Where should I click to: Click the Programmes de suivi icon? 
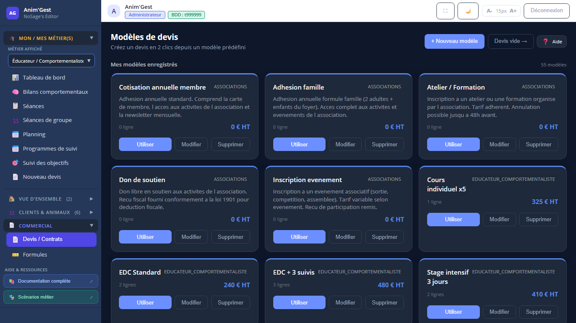pos(16,149)
